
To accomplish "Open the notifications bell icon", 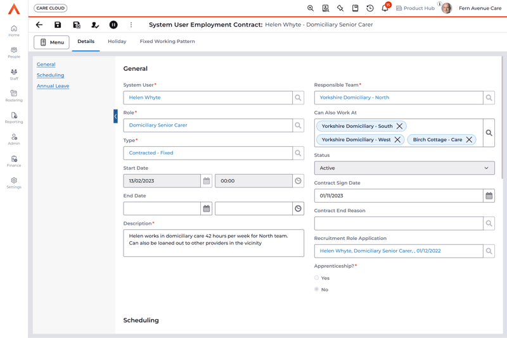I will [385, 8].
